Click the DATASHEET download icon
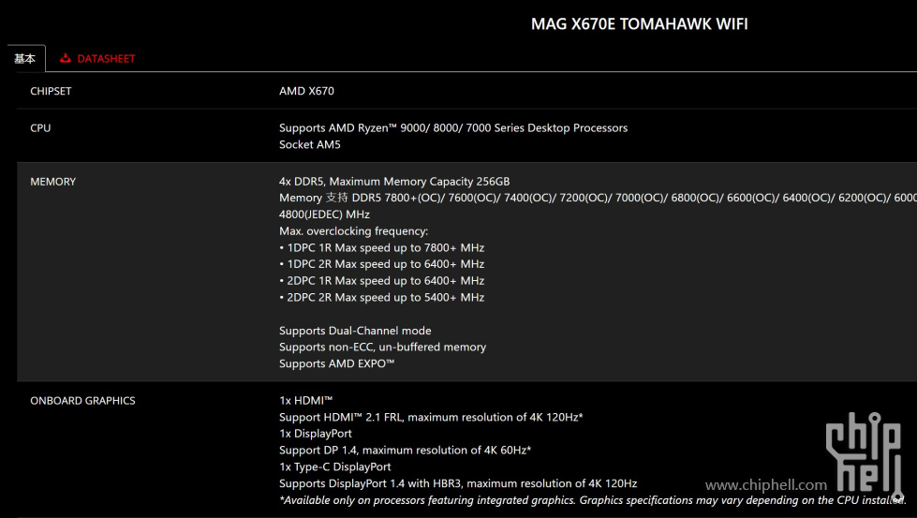The image size is (917, 518). coord(66,58)
